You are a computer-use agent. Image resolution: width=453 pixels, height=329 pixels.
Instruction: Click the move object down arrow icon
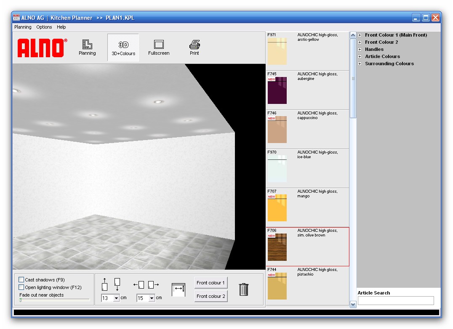point(117,284)
